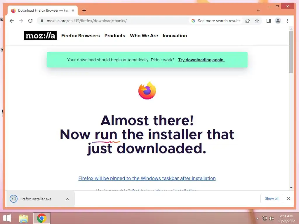Image resolution: width=299 pixels, height=224 pixels.
Task: Open the Innovation menu
Action: (175, 36)
